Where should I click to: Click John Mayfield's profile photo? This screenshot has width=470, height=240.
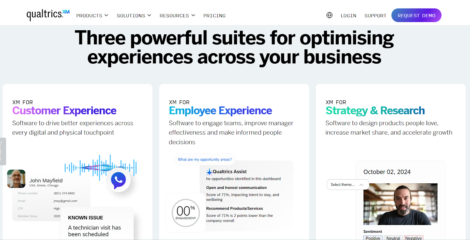click(16, 179)
